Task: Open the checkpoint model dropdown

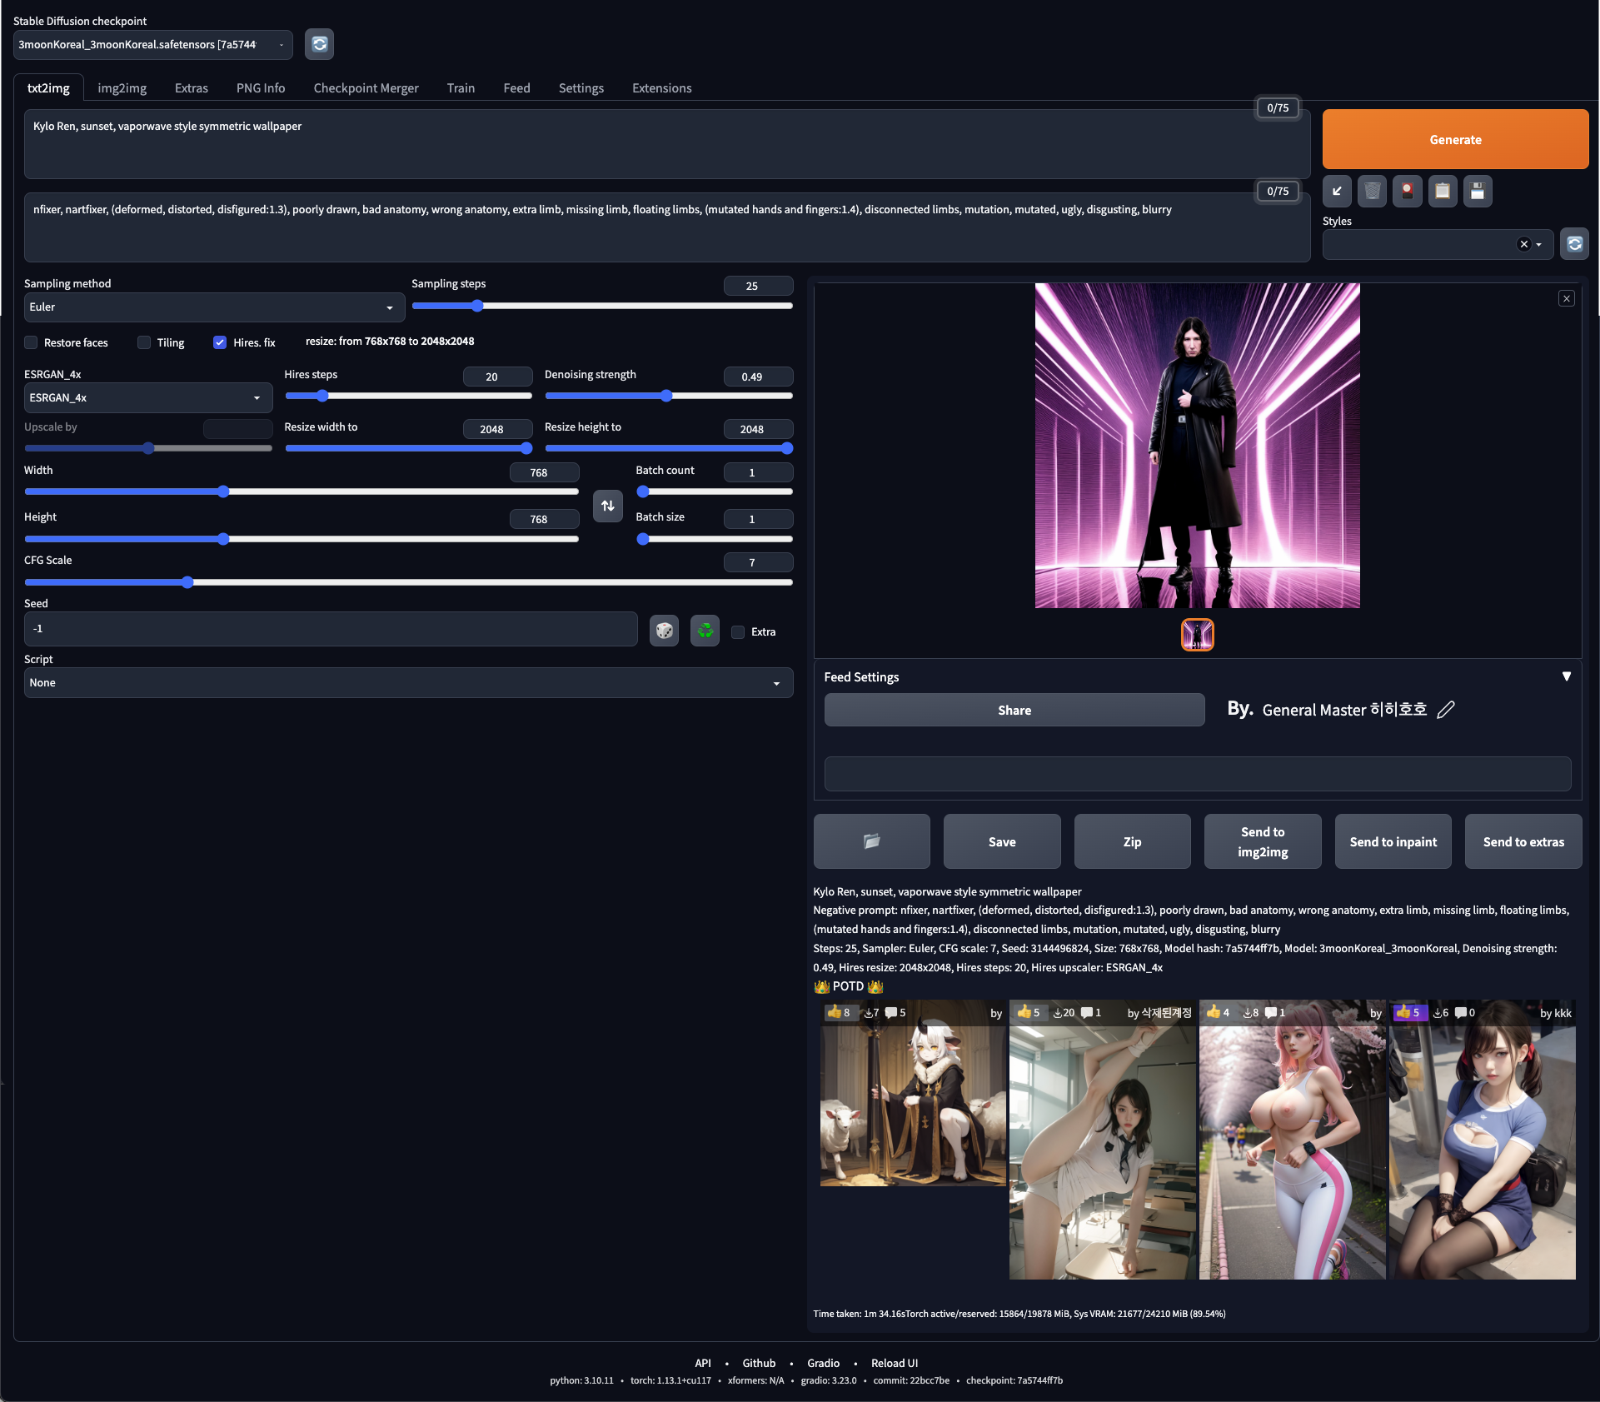Action: (x=152, y=44)
